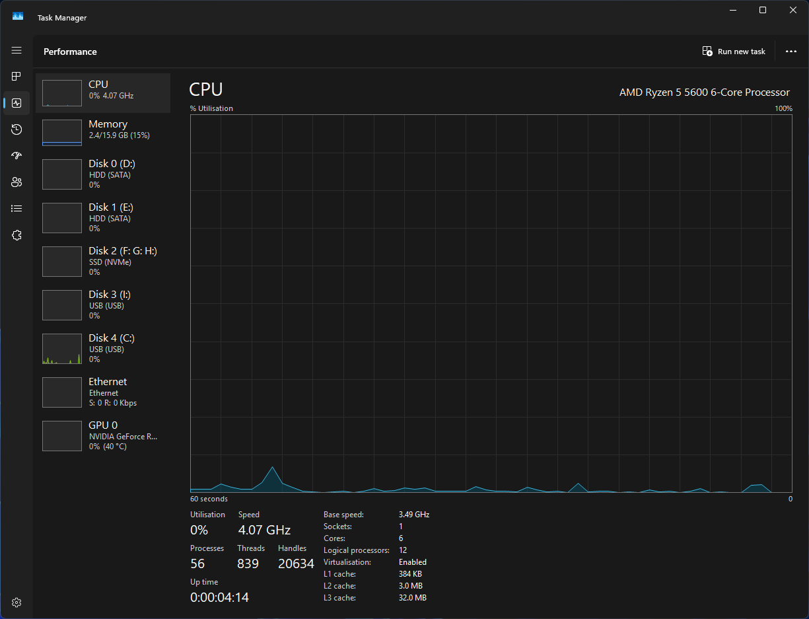Click the CPU utilisation mini thumbnail
This screenshot has height=619, width=809.
tap(61, 92)
